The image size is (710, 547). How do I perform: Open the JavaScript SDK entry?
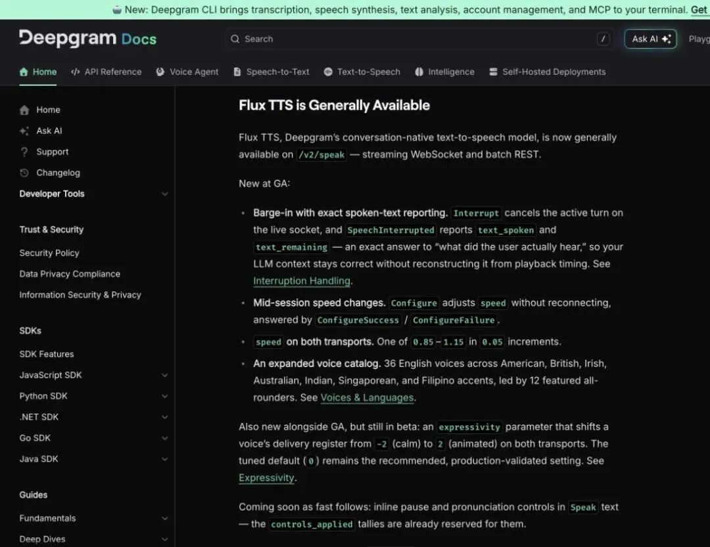pos(51,375)
